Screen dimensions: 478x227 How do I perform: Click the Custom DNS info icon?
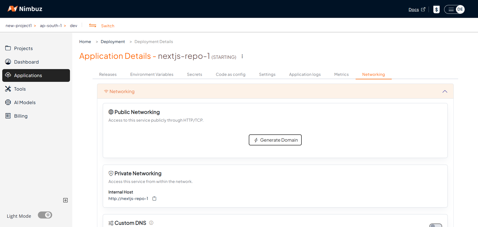pyautogui.click(x=151, y=223)
